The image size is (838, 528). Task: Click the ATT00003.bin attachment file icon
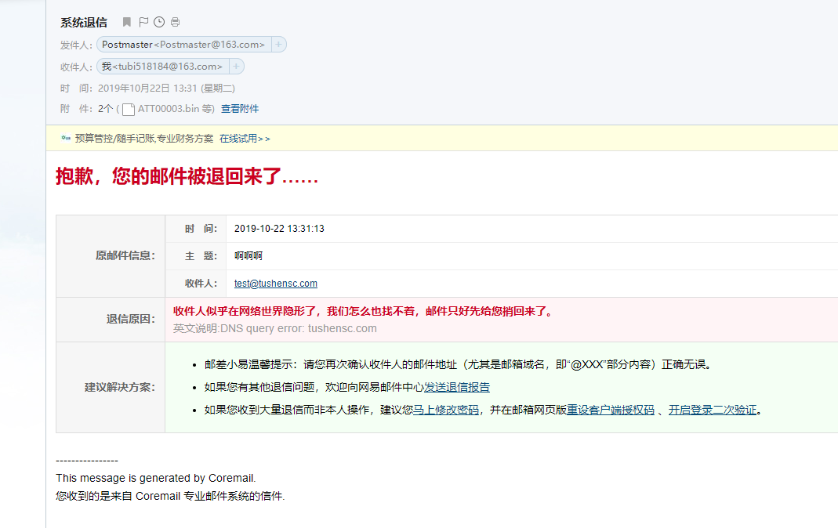(x=129, y=110)
